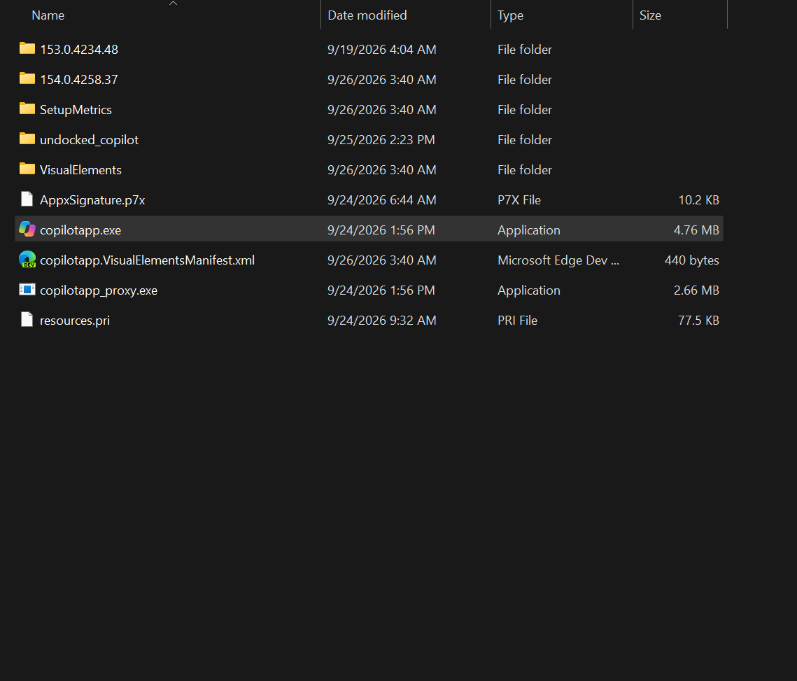Click the resources.pri file name
This screenshot has width=797, height=681.
click(75, 321)
